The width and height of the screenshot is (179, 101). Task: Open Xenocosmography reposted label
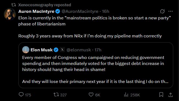45,5
